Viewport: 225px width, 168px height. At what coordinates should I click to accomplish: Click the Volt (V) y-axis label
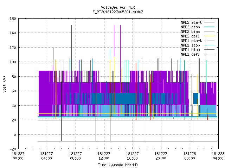click(4, 84)
